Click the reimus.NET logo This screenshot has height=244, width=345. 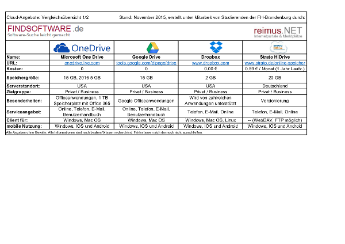pyautogui.click(x=278, y=32)
